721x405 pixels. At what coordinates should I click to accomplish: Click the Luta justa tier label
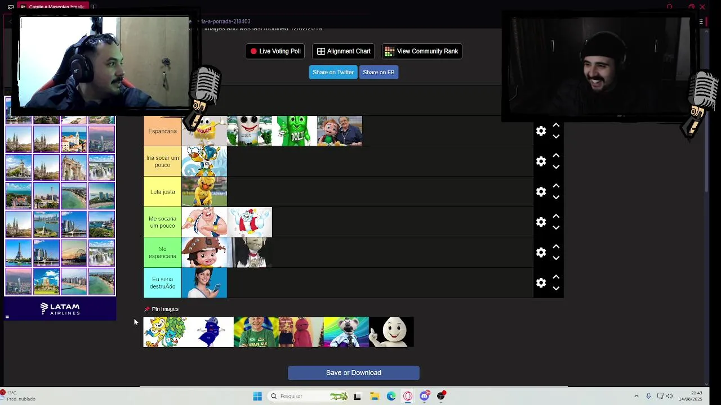coord(162,192)
